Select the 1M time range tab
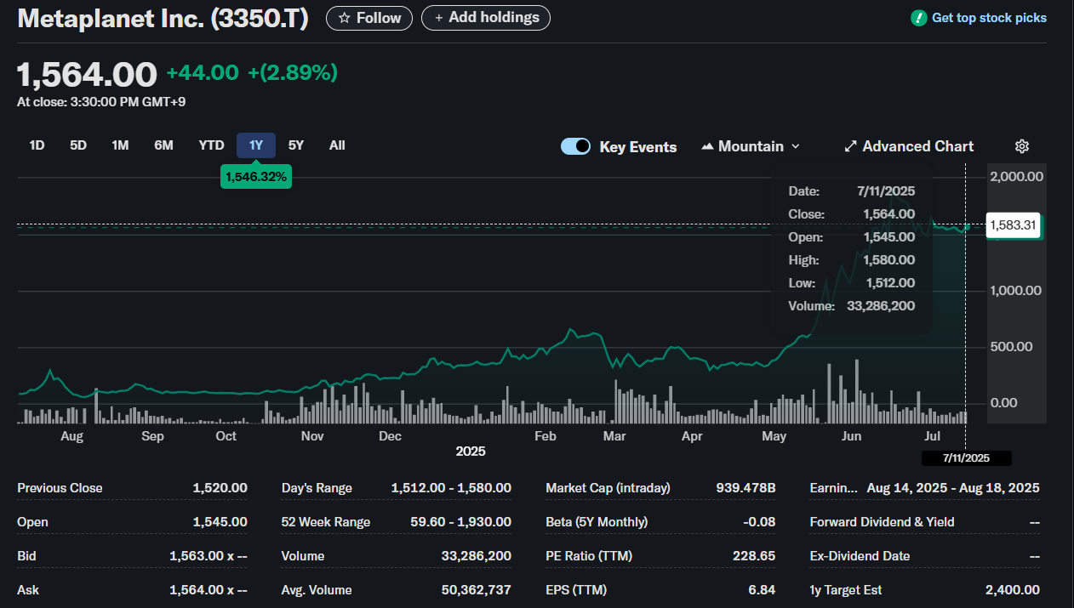The width and height of the screenshot is (1074, 608). click(x=120, y=145)
